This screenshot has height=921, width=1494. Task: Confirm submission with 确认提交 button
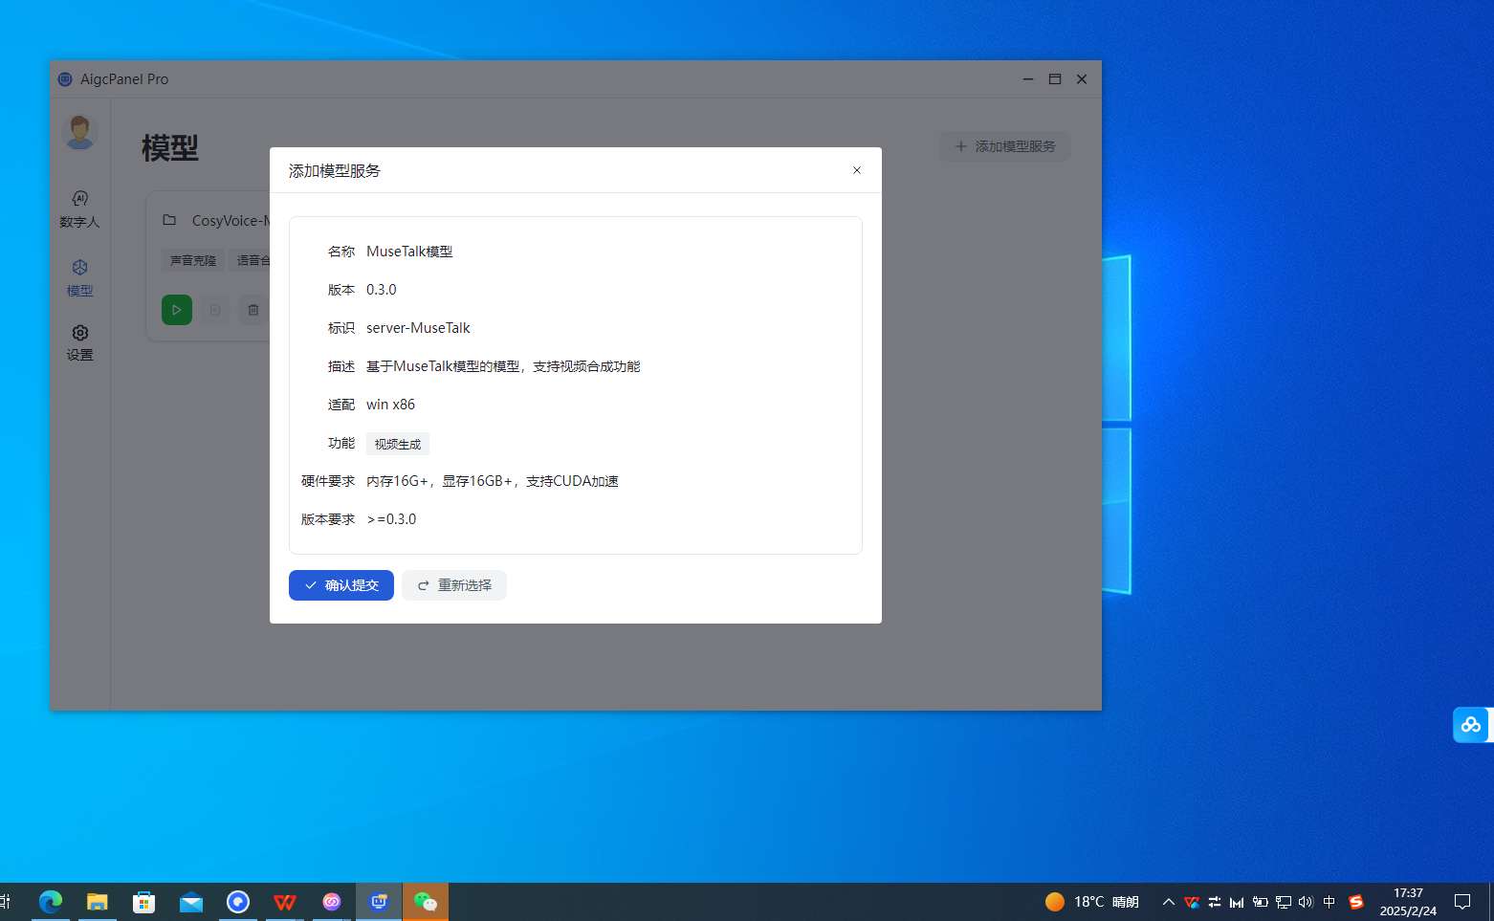tap(341, 585)
